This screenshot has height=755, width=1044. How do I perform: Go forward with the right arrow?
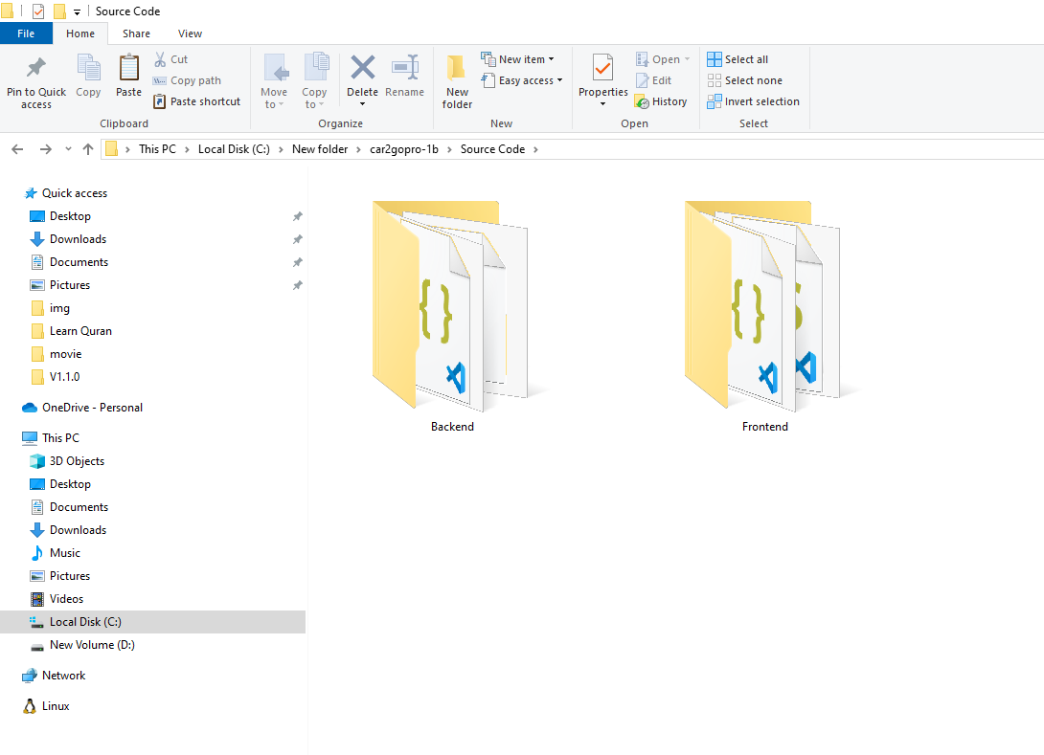(x=45, y=149)
